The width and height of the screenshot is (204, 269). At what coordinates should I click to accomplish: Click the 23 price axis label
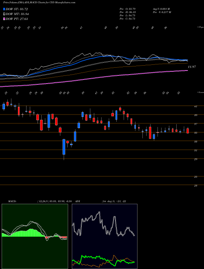pyautogui.click(x=195, y=185)
